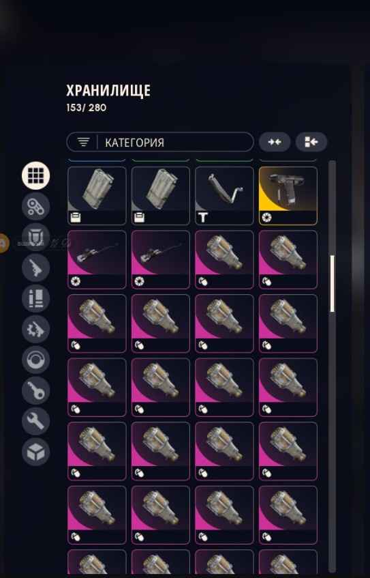Choose the second pink sniper rifle item

point(161,259)
